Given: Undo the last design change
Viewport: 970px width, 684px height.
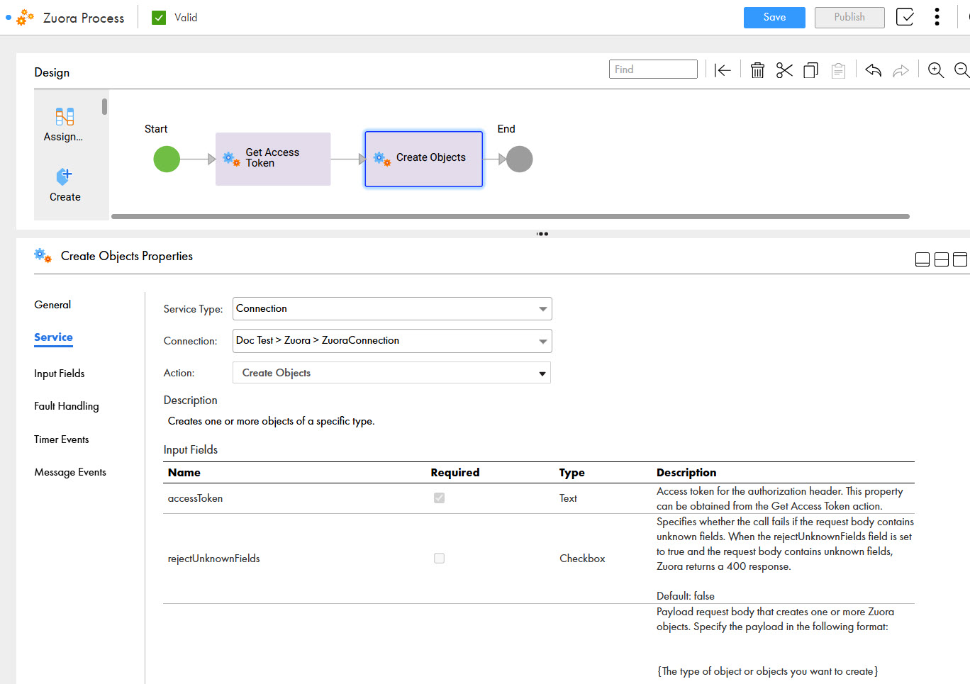Looking at the screenshot, I should point(874,70).
